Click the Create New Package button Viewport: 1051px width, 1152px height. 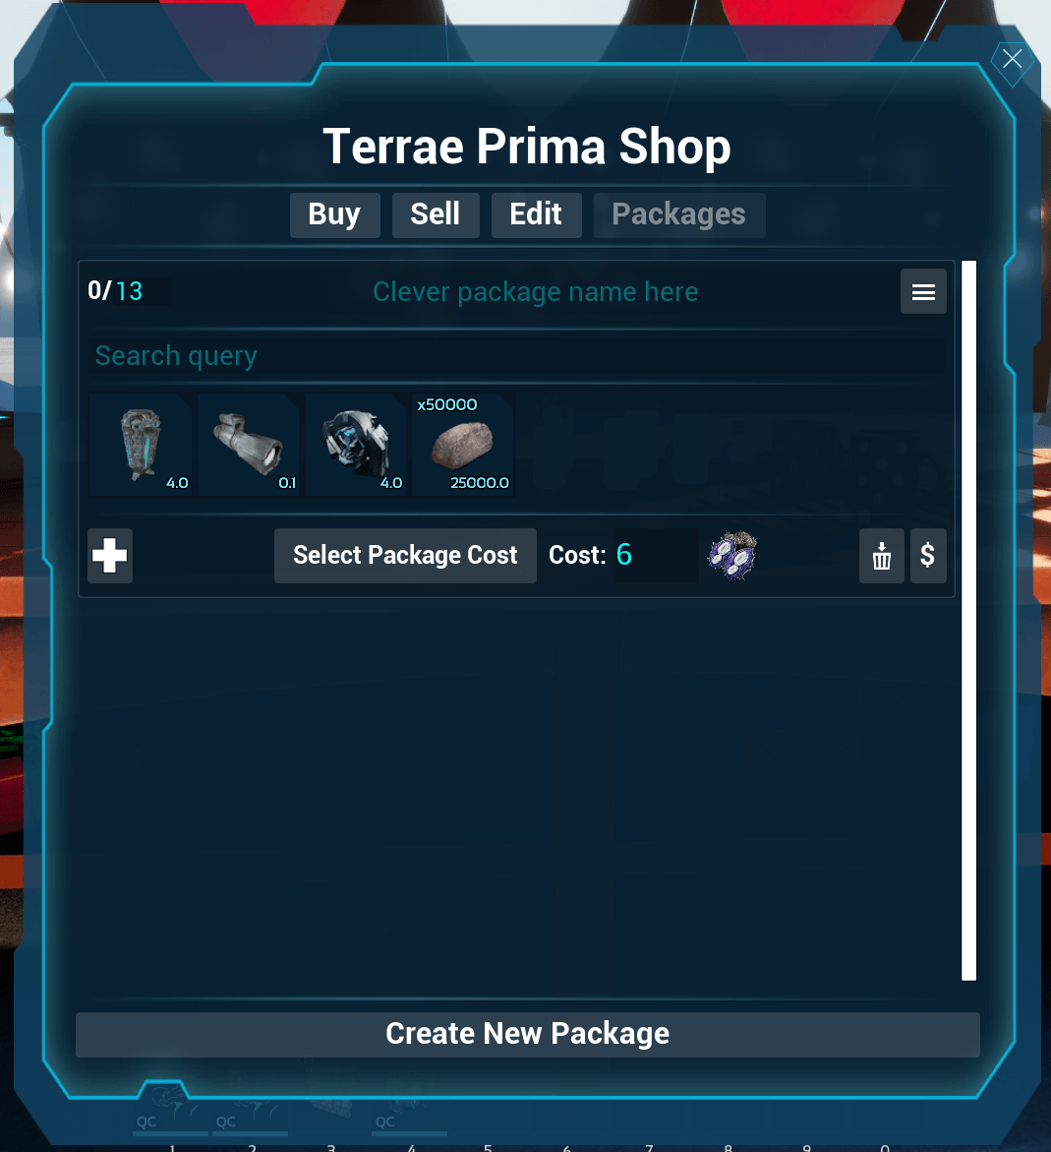527,1035
